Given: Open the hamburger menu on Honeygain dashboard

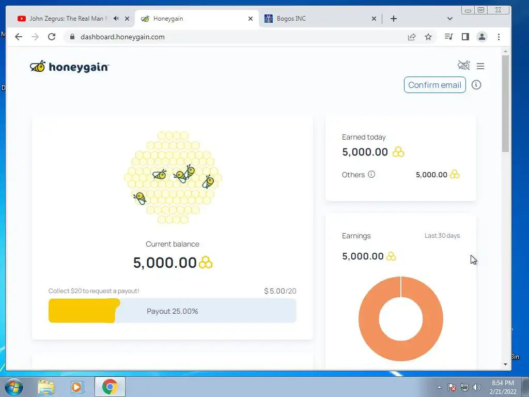Looking at the screenshot, I should pos(480,66).
